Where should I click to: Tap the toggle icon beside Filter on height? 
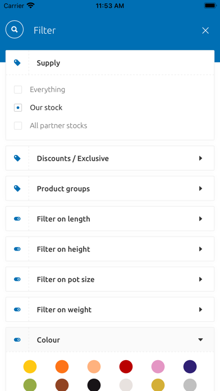tap(17, 249)
